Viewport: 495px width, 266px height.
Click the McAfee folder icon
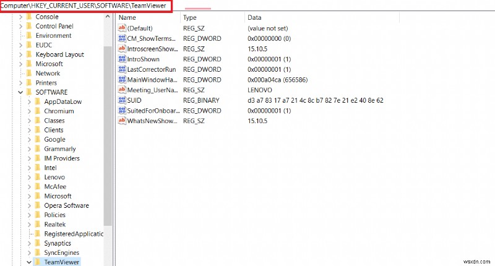[38, 186]
